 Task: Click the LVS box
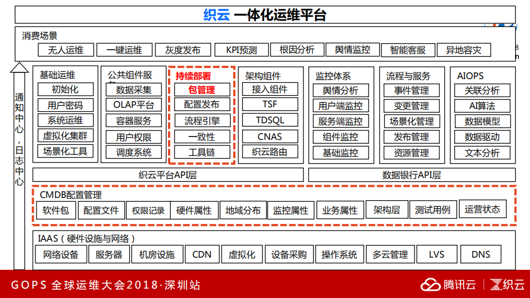(437, 254)
